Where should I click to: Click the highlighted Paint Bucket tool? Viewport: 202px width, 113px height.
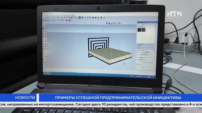[x=80, y=18]
